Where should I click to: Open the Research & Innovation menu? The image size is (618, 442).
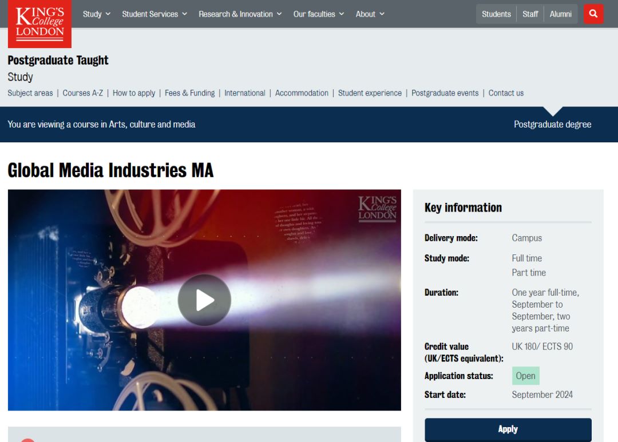pos(240,14)
